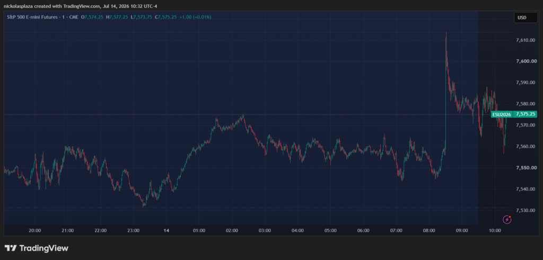Screen dimensions: 543x260
Task: Click the 7,575.25 current price label
Action: [x=526, y=114]
